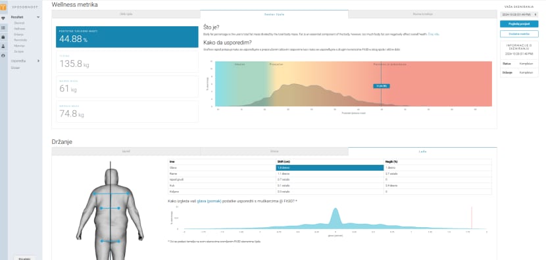Select the 74.8 kg lean mass card

pos(127,112)
